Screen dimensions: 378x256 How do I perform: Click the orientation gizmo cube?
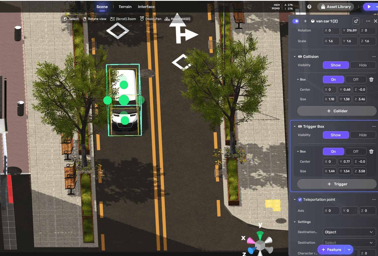pyautogui.click(x=260, y=245)
